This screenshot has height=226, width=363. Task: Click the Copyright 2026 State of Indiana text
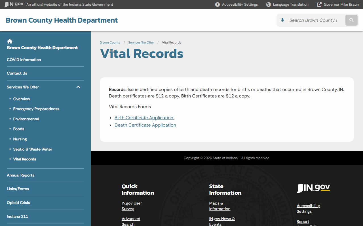coord(227,158)
